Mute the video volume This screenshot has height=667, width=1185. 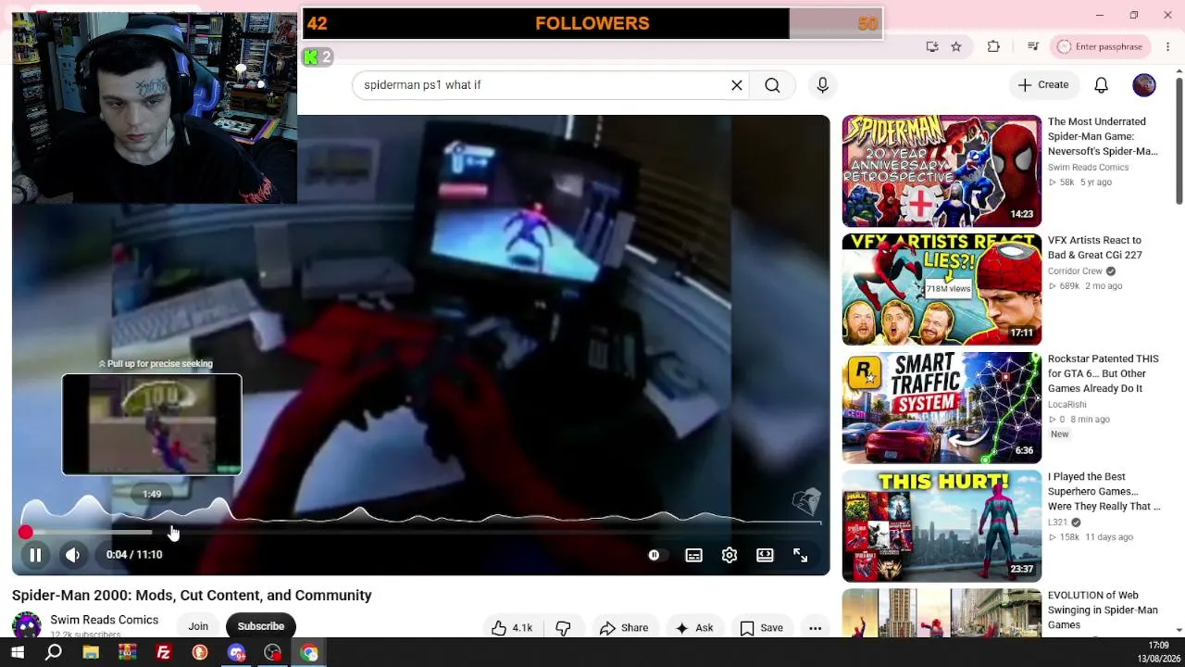coord(73,555)
